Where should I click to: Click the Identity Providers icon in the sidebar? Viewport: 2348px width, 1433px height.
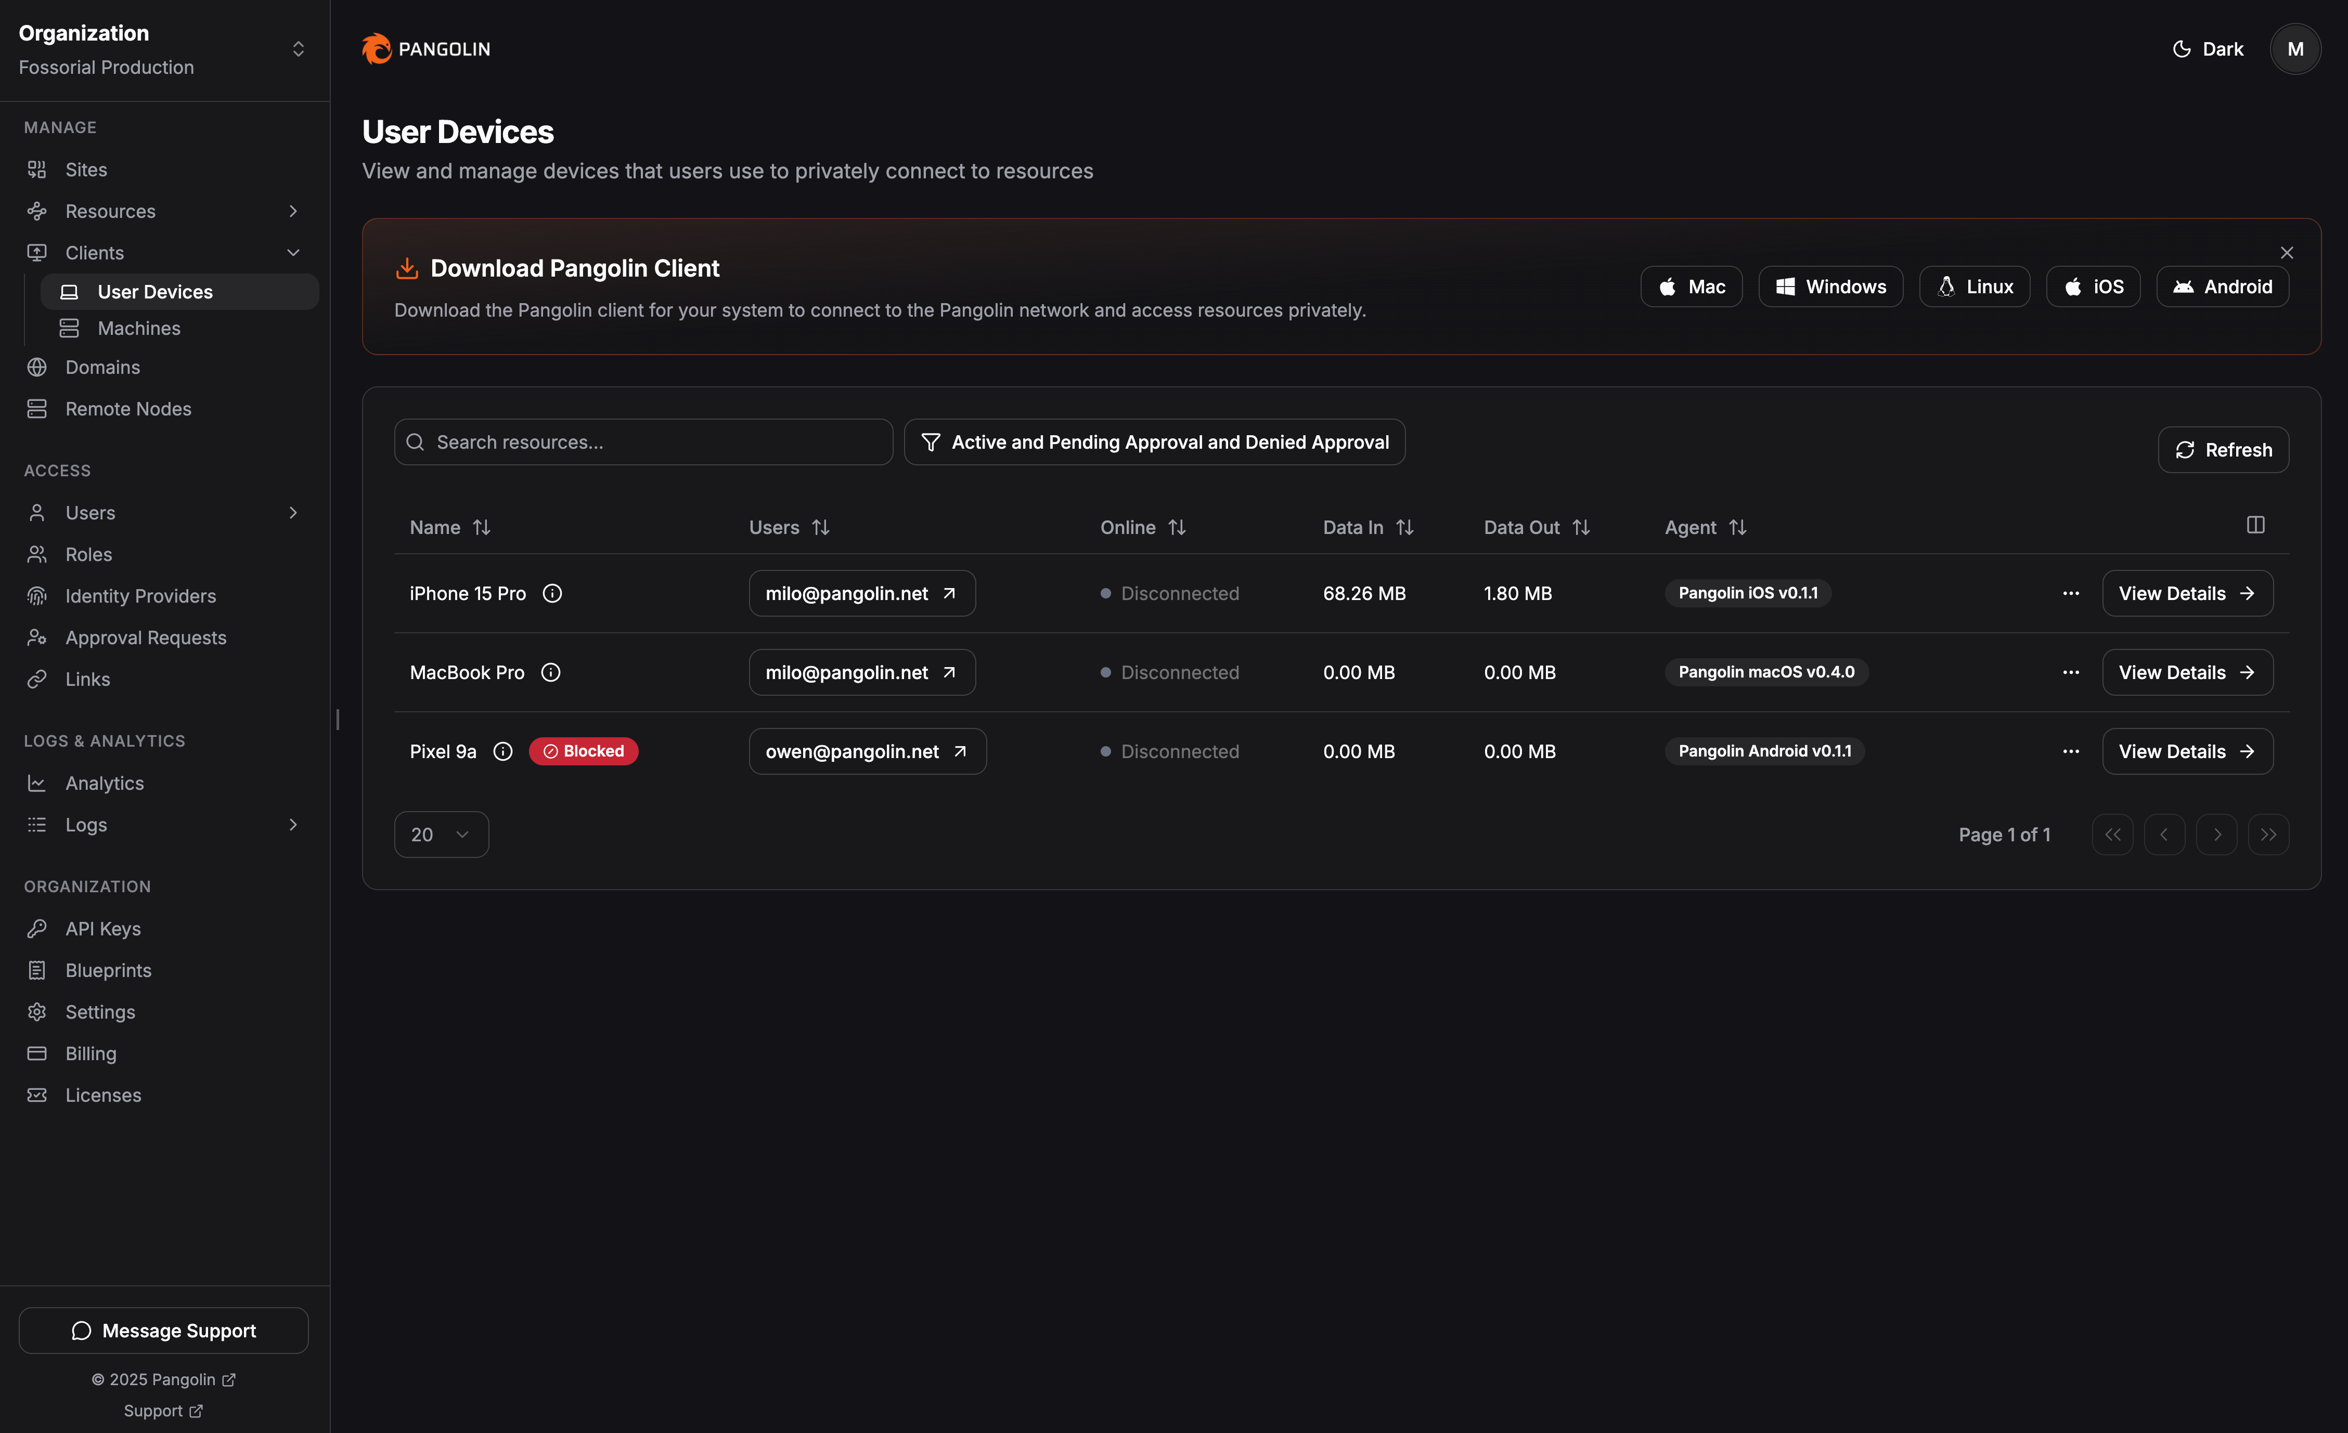tap(37, 595)
